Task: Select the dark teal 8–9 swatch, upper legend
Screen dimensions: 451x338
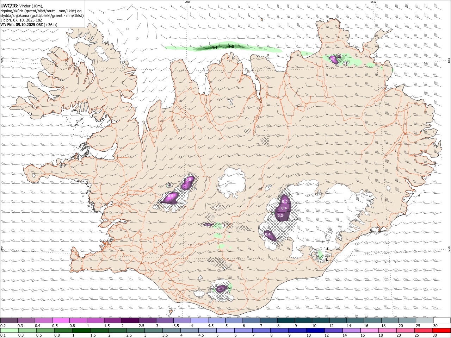Action: [x=286, y=321]
